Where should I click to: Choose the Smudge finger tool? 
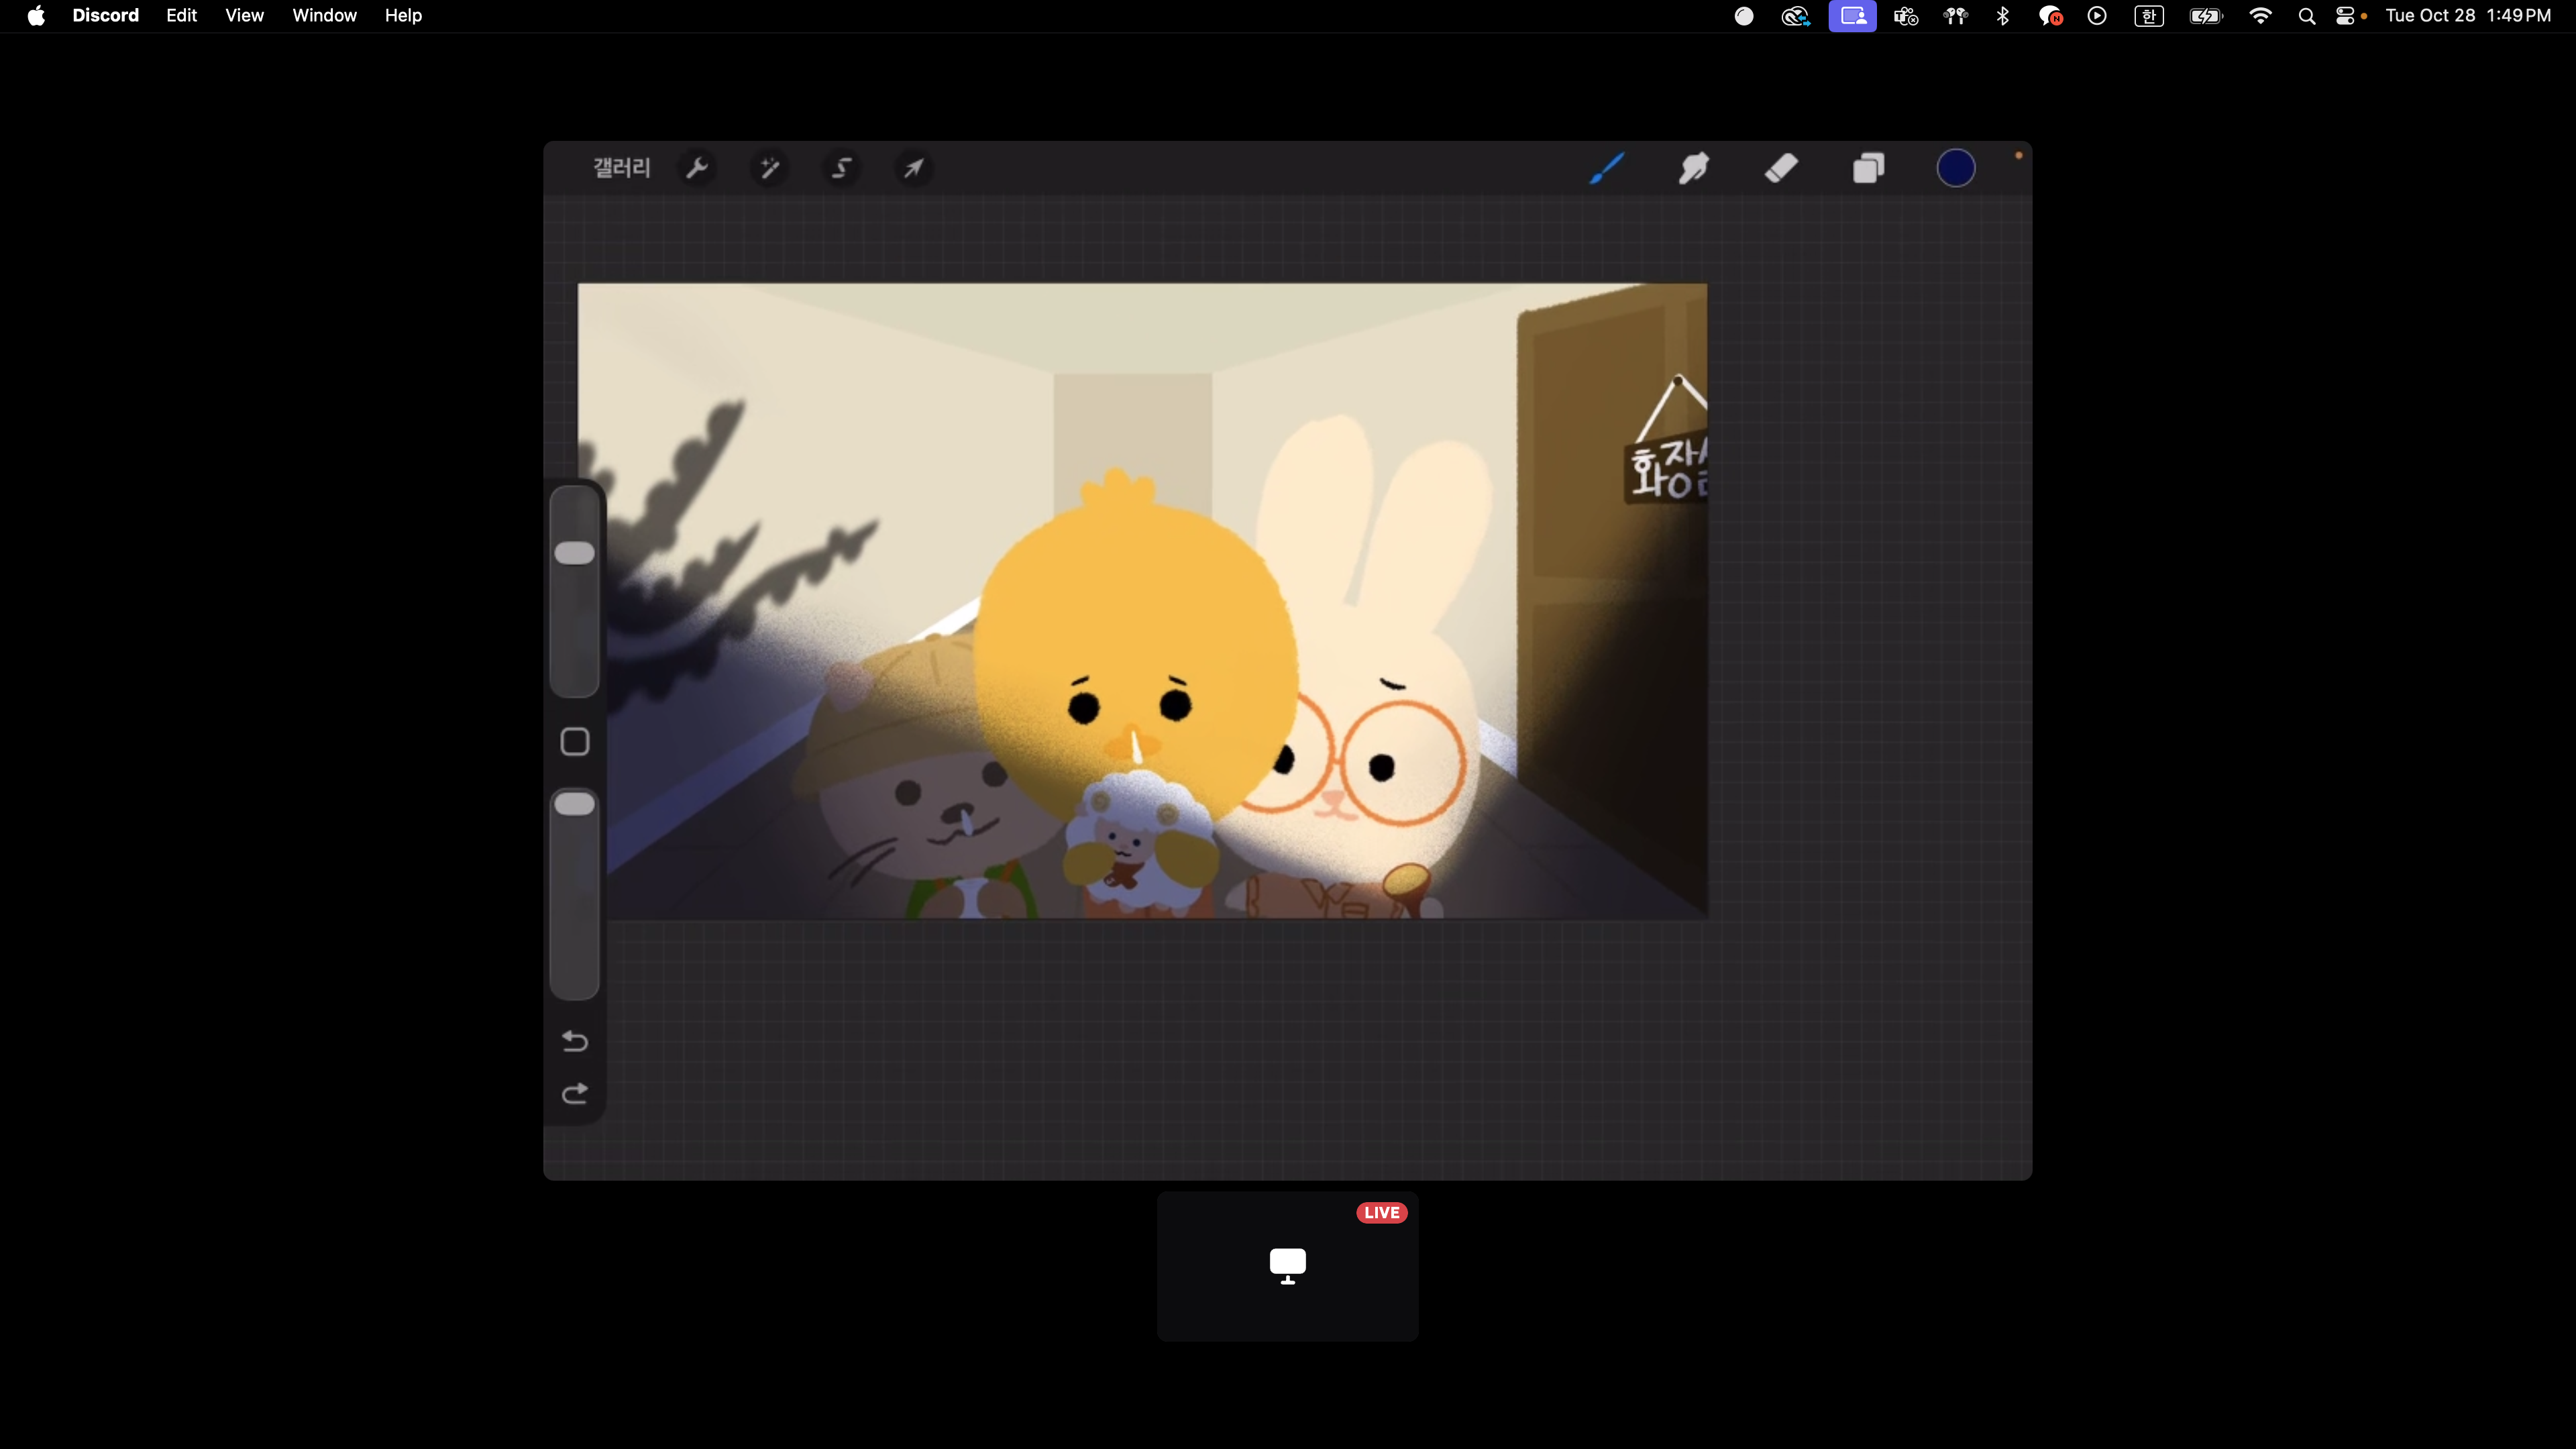[1694, 168]
